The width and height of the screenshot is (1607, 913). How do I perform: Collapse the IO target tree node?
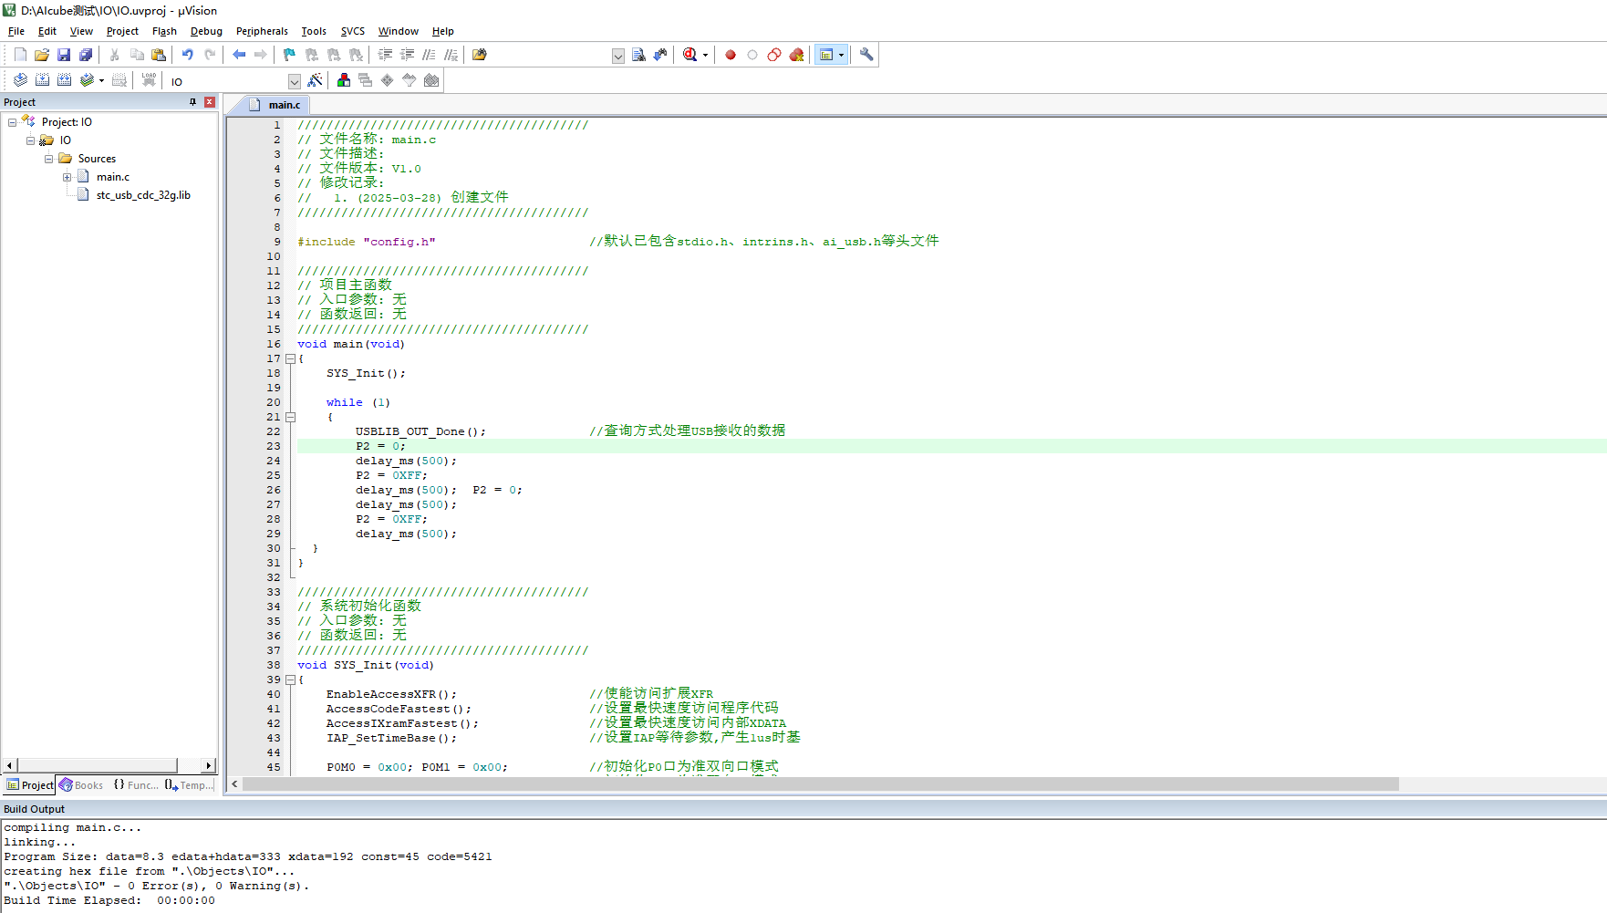30,140
